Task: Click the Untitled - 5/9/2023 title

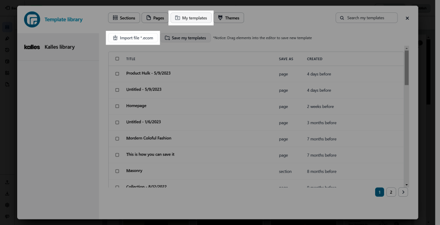Action: (x=144, y=90)
